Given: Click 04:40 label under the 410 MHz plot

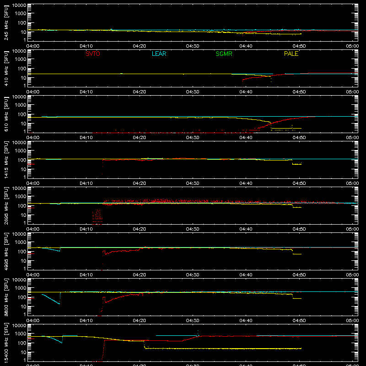Looking at the screenshot, I should tap(246, 92).
